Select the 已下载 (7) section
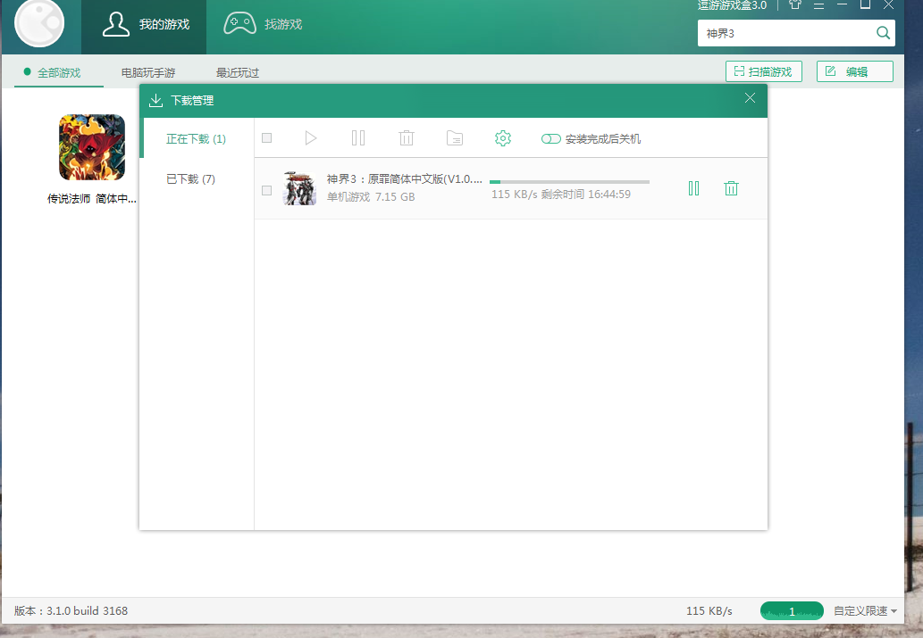The image size is (923, 638). pyautogui.click(x=190, y=178)
